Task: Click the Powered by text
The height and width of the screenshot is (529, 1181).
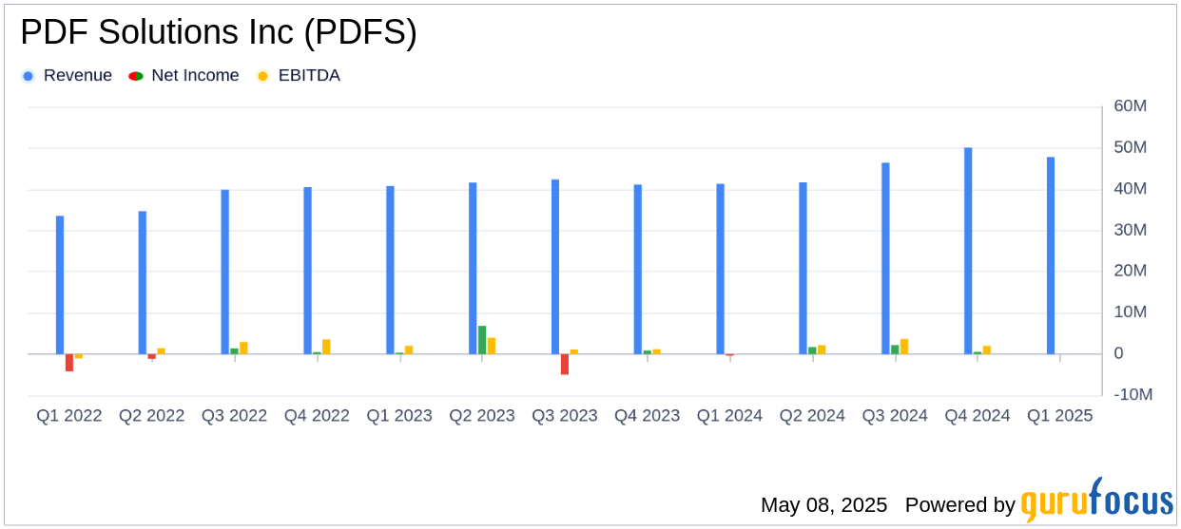Action: pos(960,505)
